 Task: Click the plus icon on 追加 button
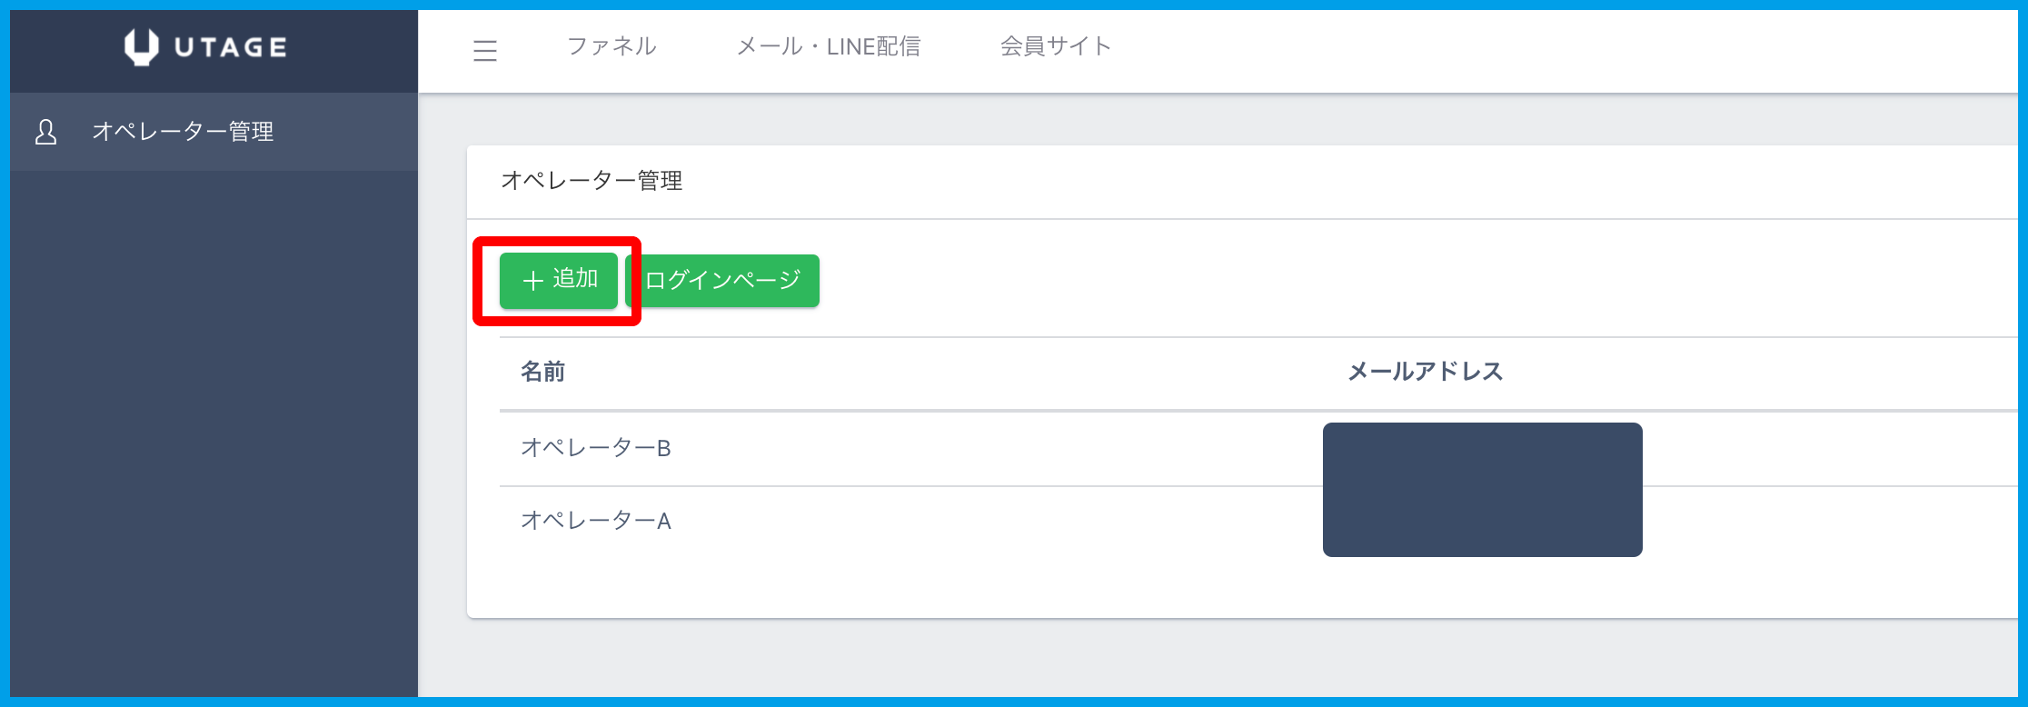[x=532, y=281]
